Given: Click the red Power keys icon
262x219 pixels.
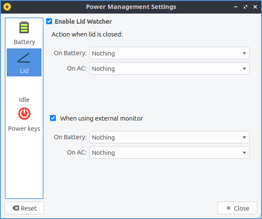Looking at the screenshot, I should coord(24,114).
